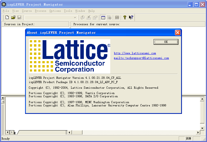Open the Source menu
Screen dimensions: 207x142
coord(27,11)
